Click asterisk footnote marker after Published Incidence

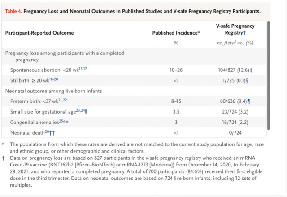coord(199,32)
